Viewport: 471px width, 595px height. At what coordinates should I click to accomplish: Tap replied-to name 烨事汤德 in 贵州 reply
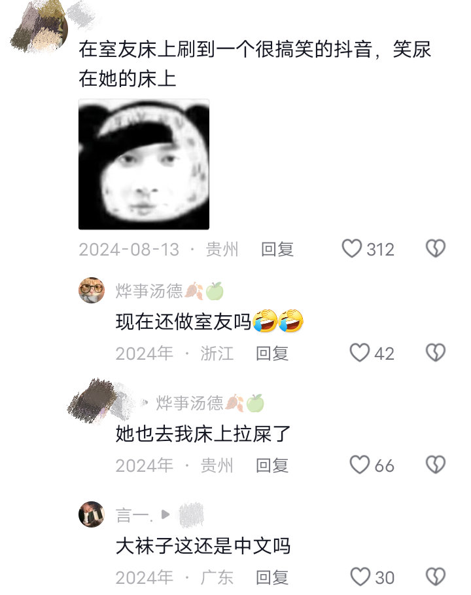(190, 403)
